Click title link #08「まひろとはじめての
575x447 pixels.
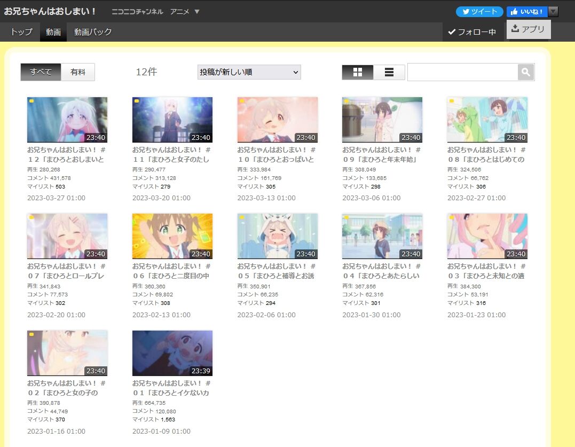(x=486, y=155)
